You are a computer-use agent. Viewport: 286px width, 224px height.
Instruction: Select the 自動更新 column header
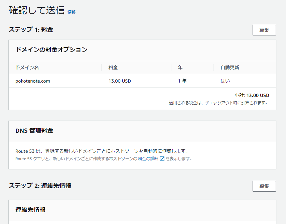[230, 68]
